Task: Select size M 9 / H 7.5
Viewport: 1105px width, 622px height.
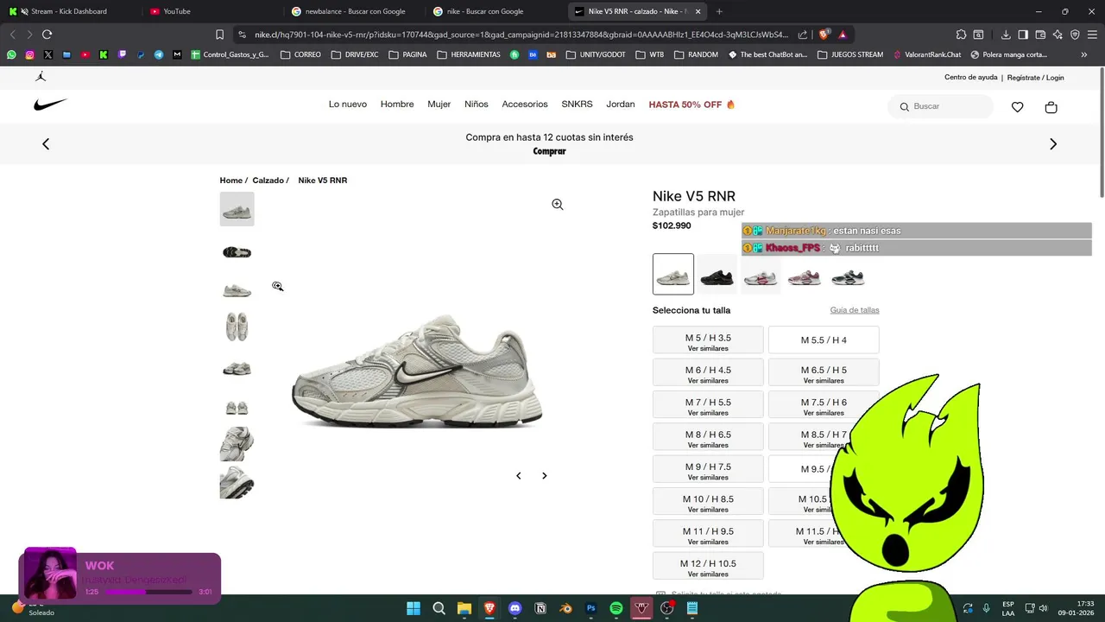Action: [708, 469]
